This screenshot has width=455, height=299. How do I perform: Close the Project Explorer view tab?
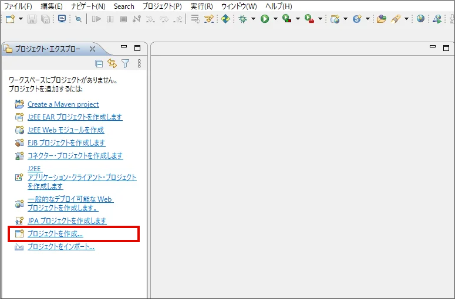pos(92,49)
